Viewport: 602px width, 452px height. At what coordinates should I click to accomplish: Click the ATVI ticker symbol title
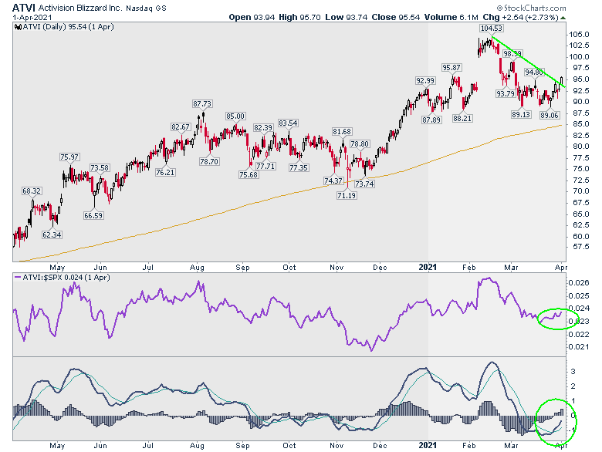pyautogui.click(x=24, y=7)
